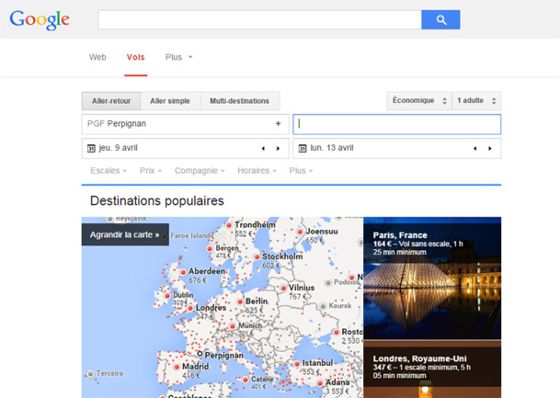
Task: Go to previous day for departure date
Action: coord(263,149)
